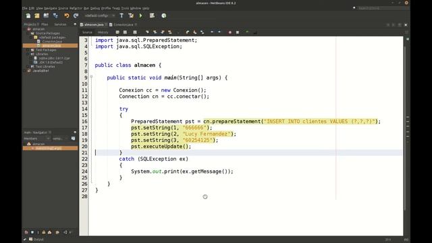Expand the JavaSqlite1 project node
Viewport: 432px width, 243px height.
[24, 71]
